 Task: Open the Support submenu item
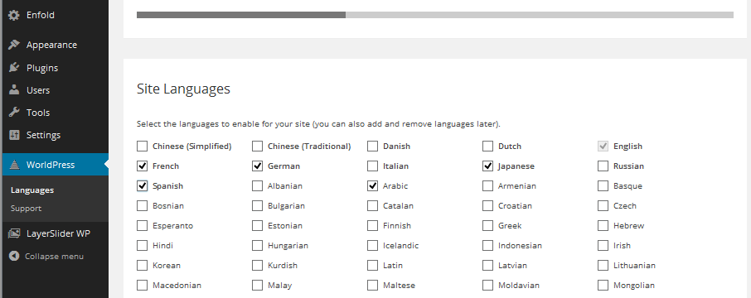tap(26, 208)
